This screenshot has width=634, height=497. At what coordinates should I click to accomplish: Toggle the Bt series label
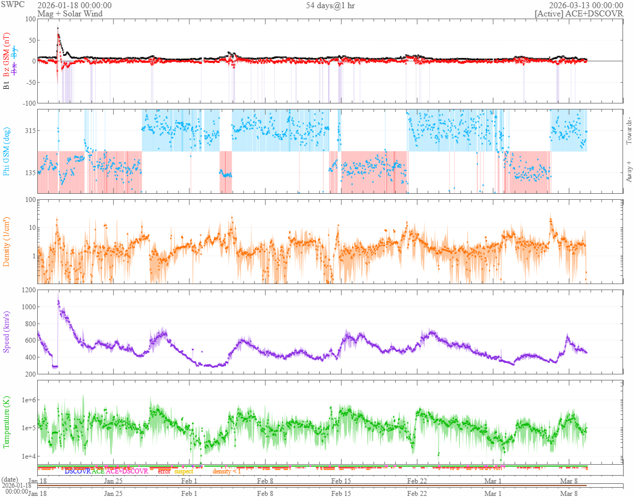click(x=7, y=86)
